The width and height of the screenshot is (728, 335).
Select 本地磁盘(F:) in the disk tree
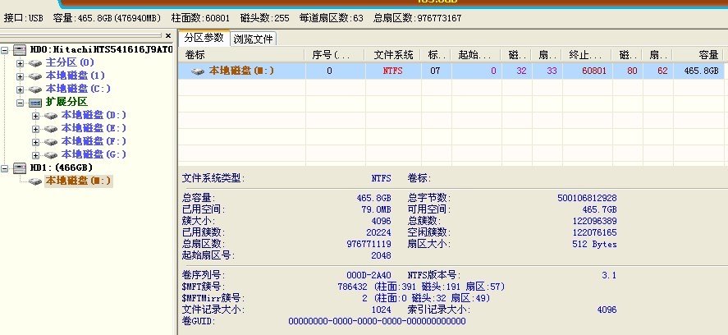click(94, 140)
